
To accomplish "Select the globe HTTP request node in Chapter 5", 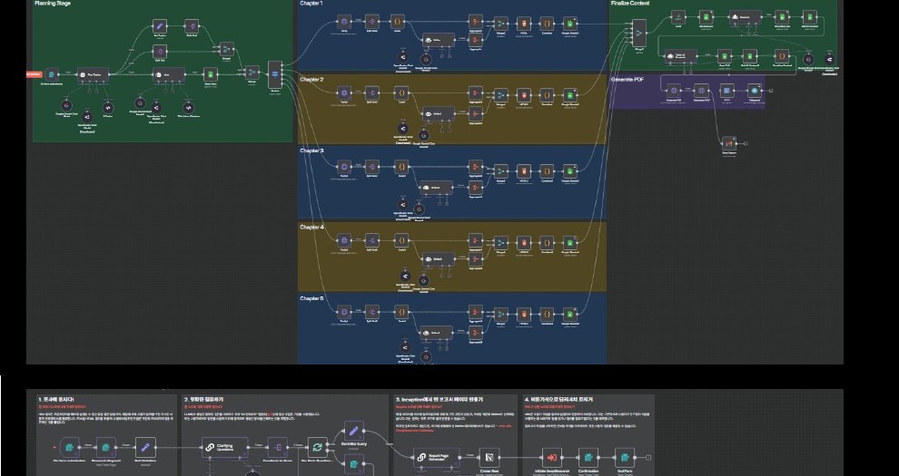I will click(x=344, y=313).
